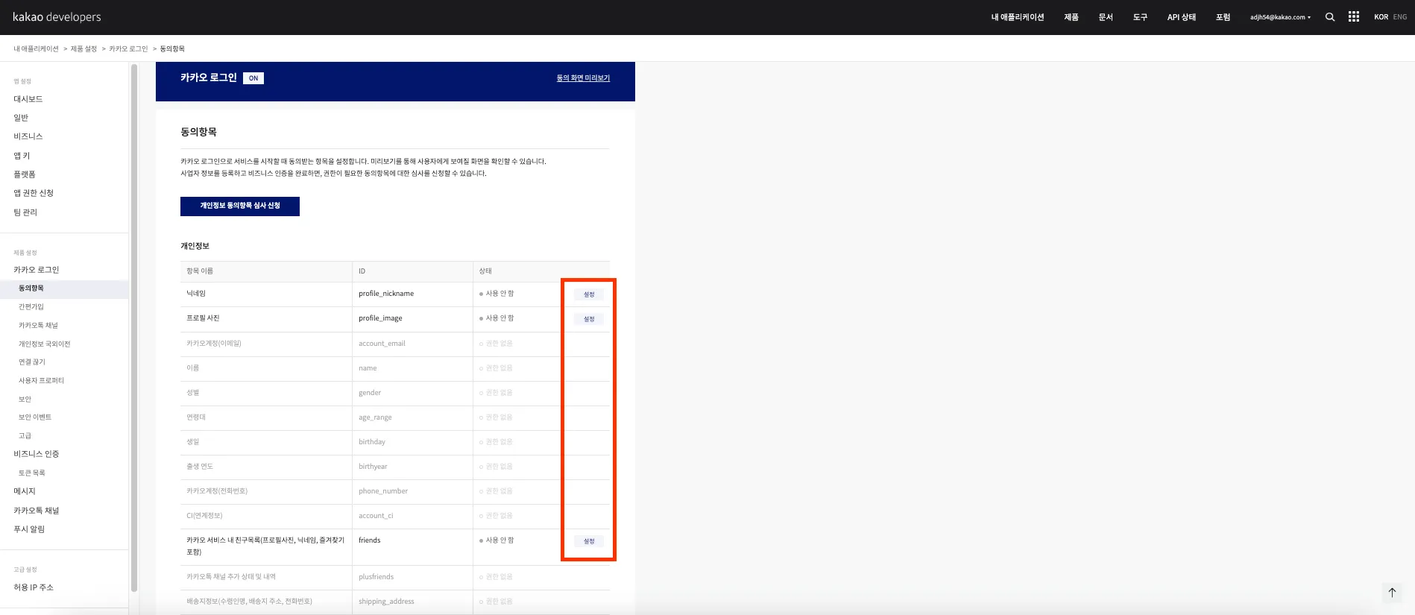Click the age_range ID cell
Screen dimensions: 1415x615
coord(412,417)
